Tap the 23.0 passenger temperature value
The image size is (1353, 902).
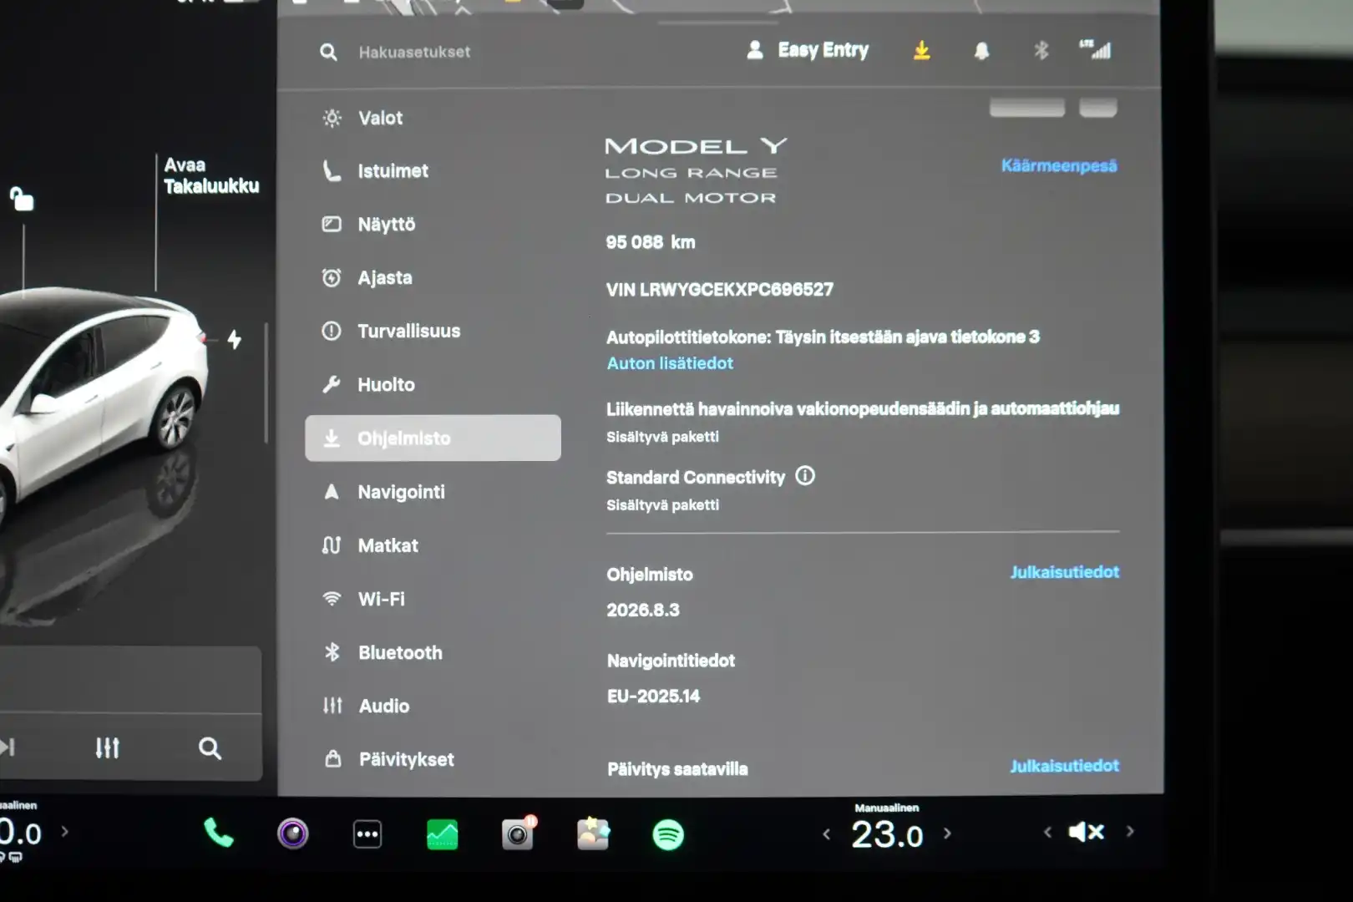pos(887,834)
